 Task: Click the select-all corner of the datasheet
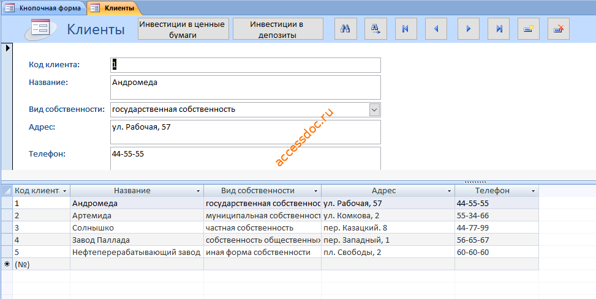[x=7, y=191]
